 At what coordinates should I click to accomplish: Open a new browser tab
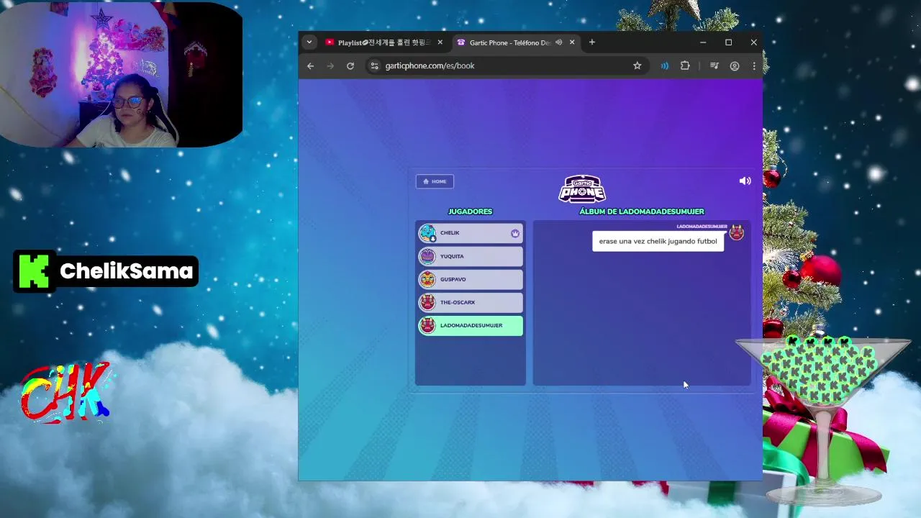(x=591, y=42)
